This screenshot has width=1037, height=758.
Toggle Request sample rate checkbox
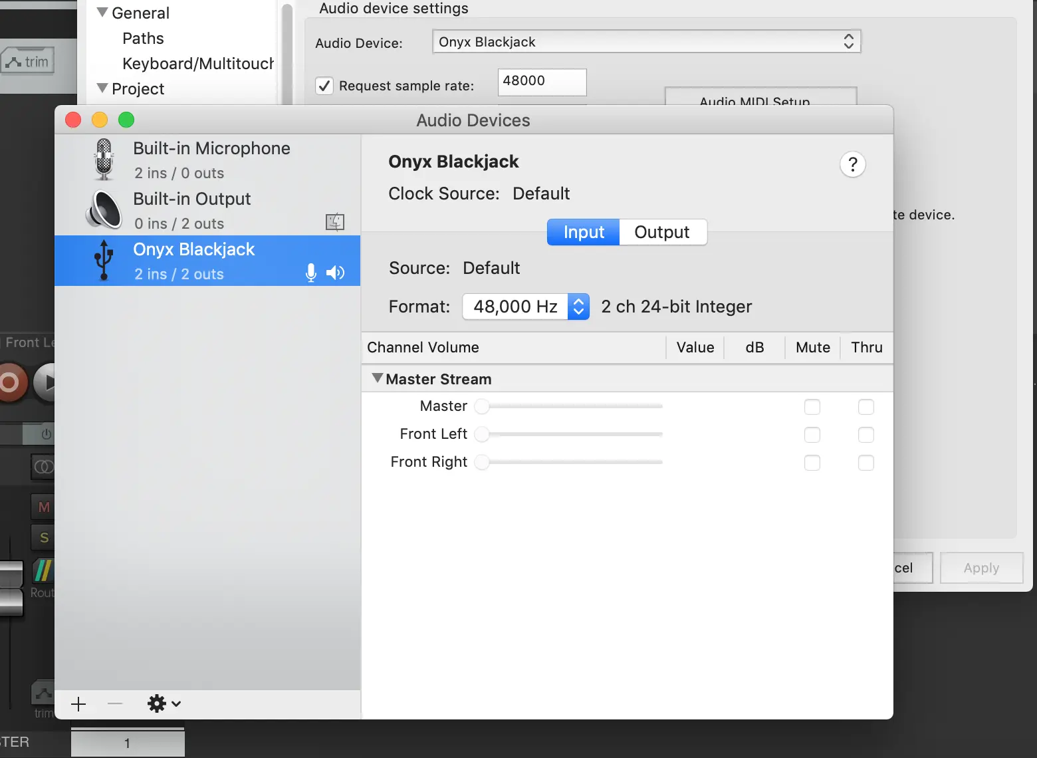tap(324, 86)
